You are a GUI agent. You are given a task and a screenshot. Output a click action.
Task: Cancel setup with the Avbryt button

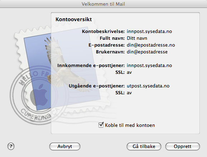pyautogui.click(x=65, y=147)
